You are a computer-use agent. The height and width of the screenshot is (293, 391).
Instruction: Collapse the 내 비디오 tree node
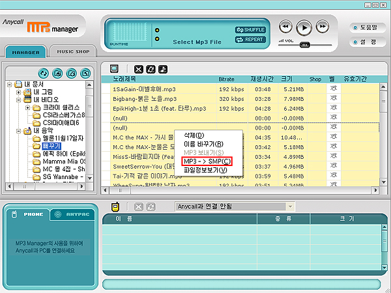click(x=18, y=100)
